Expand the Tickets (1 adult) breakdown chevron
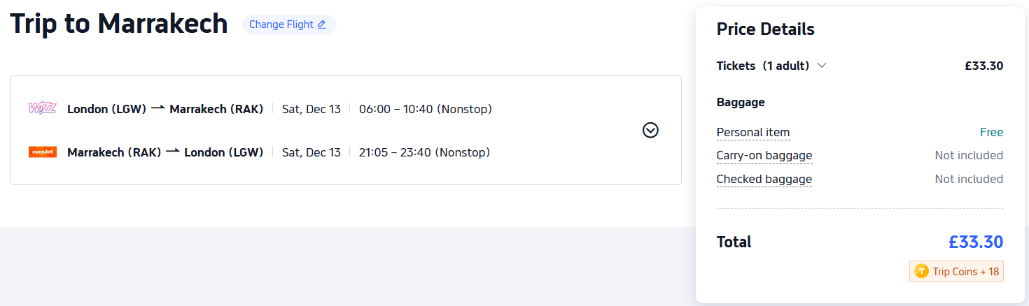 point(822,66)
